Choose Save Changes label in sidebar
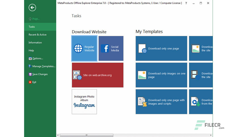Screen dimensions: 237x137 [40, 74]
